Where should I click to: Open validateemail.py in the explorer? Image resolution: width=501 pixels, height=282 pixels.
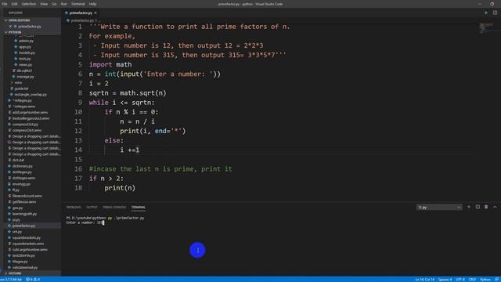[x=25, y=268]
